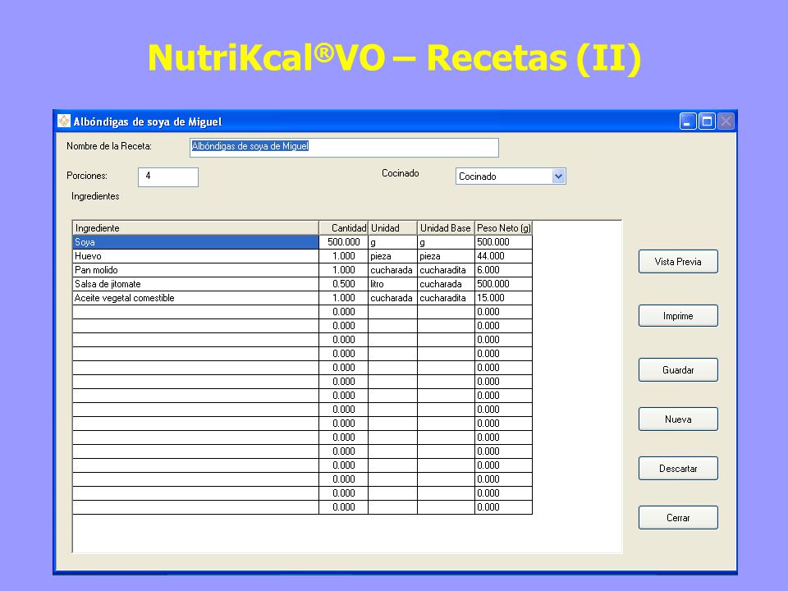Click the Unidad Base column header
Image resolution: width=788 pixels, height=591 pixels.
446,228
